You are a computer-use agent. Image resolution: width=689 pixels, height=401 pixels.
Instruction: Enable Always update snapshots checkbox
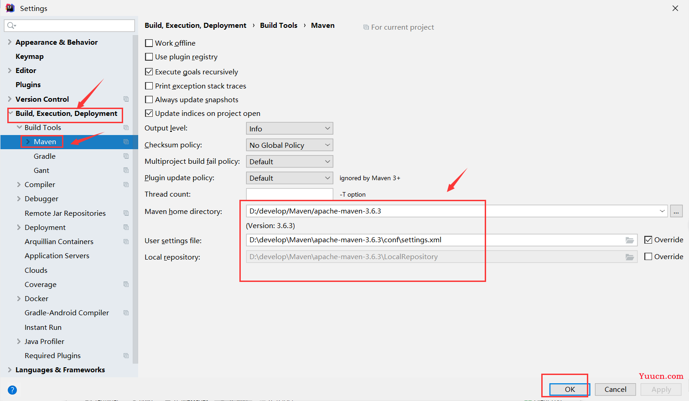pos(149,99)
